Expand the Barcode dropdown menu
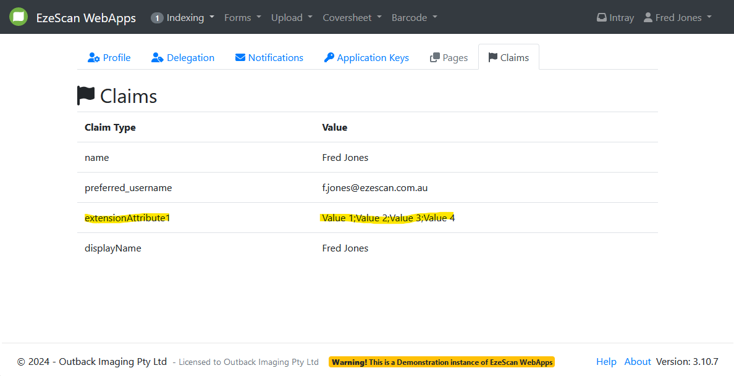Screen dimensions: 734x376 (x=414, y=18)
